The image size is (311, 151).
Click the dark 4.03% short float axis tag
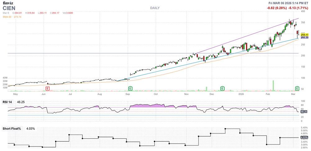[x=304, y=137]
